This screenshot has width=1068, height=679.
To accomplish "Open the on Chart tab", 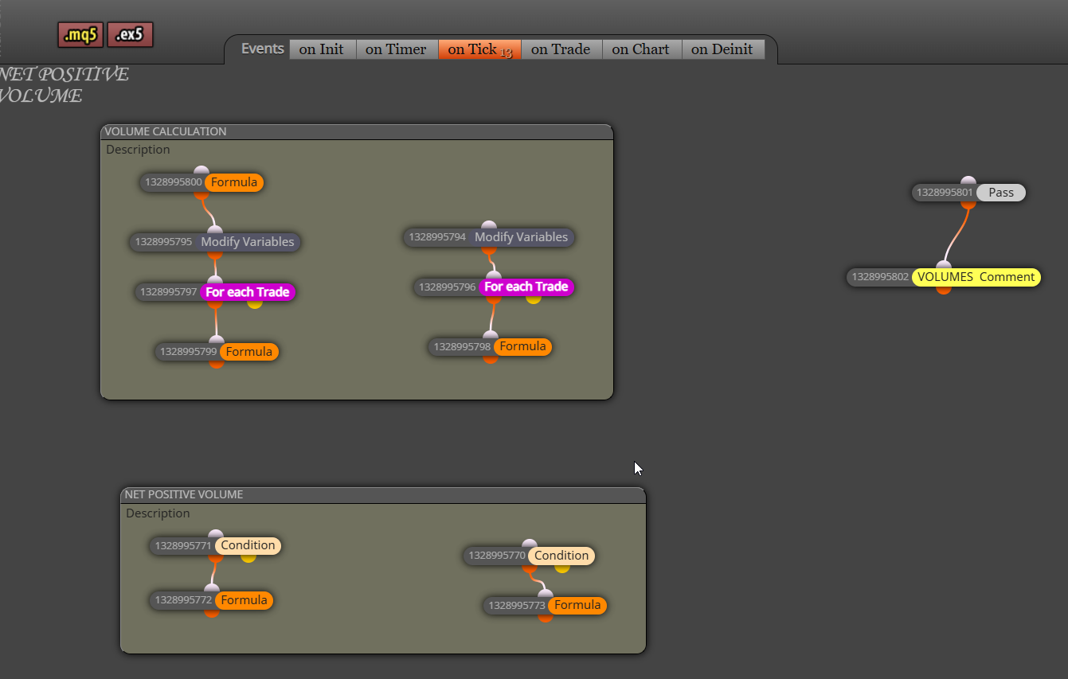I will [x=641, y=49].
